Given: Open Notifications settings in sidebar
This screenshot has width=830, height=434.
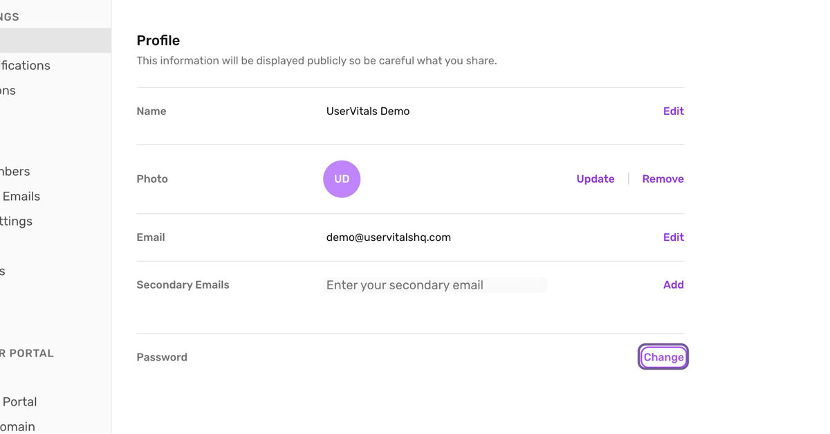Looking at the screenshot, I should [26, 65].
